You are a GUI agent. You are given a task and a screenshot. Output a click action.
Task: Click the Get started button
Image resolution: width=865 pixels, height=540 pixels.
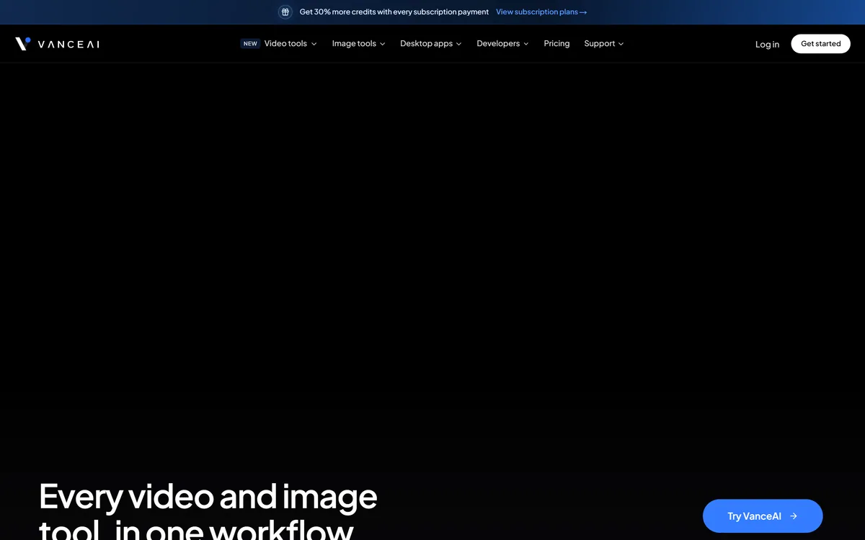tap(820, 44)
